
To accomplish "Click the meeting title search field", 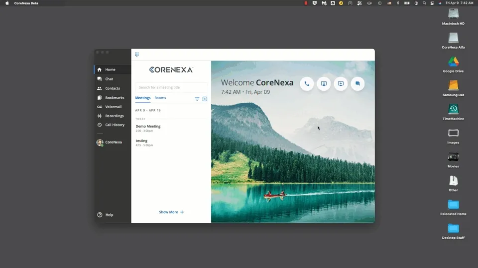I will click(x=171, y=87).
